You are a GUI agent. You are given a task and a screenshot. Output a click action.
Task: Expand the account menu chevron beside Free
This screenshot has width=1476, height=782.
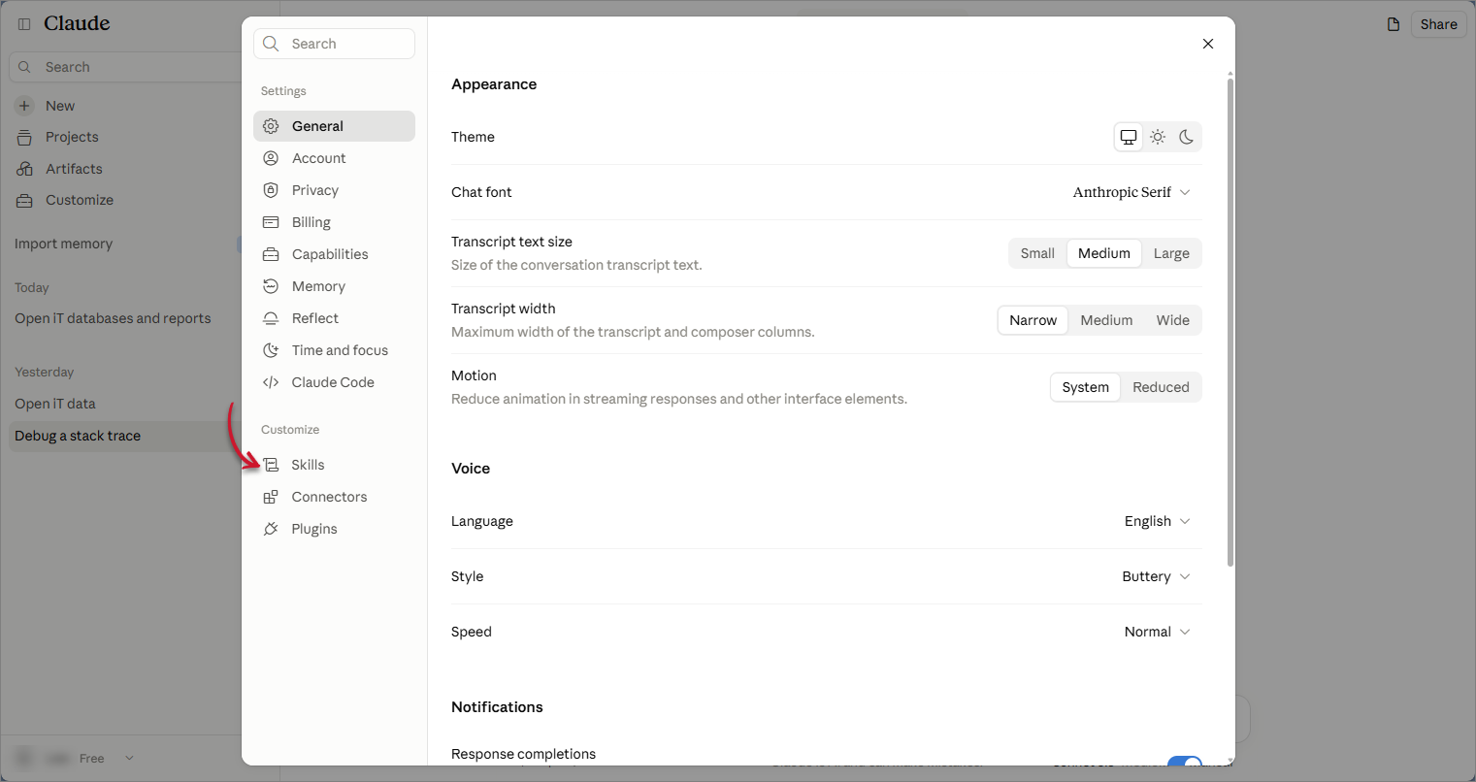pyautogui.click(x=129, y=759)
